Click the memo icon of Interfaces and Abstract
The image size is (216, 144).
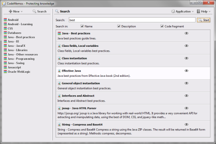(59, 96)
